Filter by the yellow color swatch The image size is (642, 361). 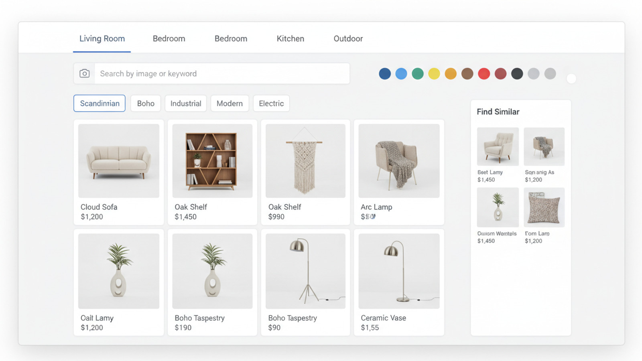point(434,74)
